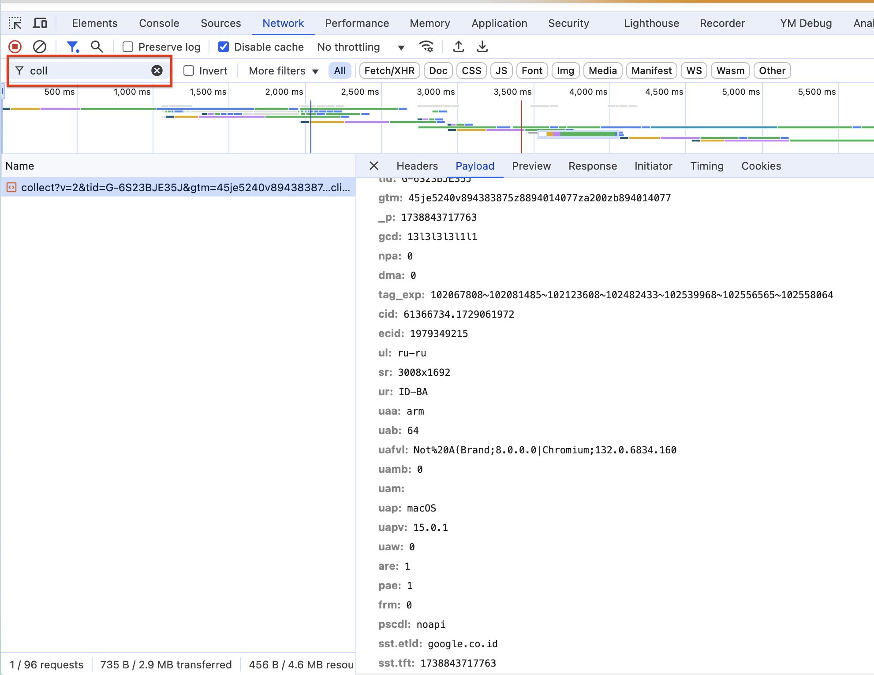Enable the Preserve log checkbox
Viewport: 874px width, 675px height.
128,47
